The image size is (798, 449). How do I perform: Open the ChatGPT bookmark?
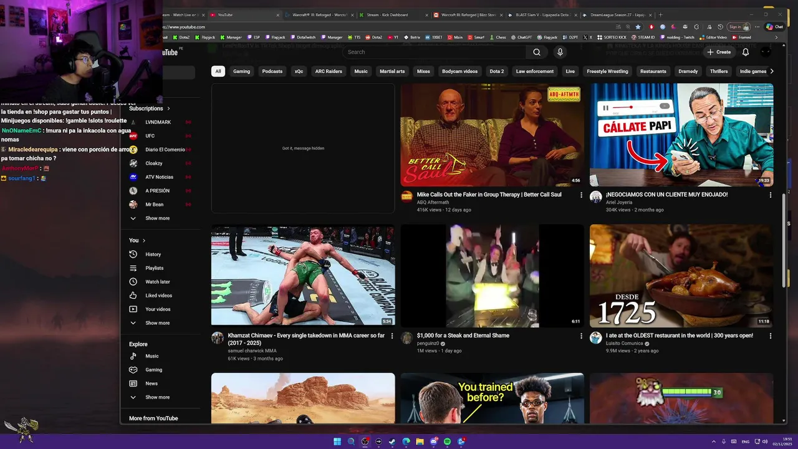(521, 37)
